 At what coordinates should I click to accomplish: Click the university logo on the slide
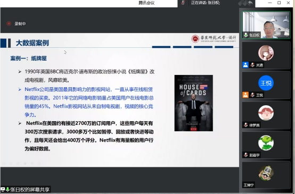click(214, 38)
